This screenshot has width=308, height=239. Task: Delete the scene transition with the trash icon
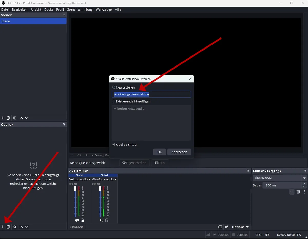click(298, 192)
